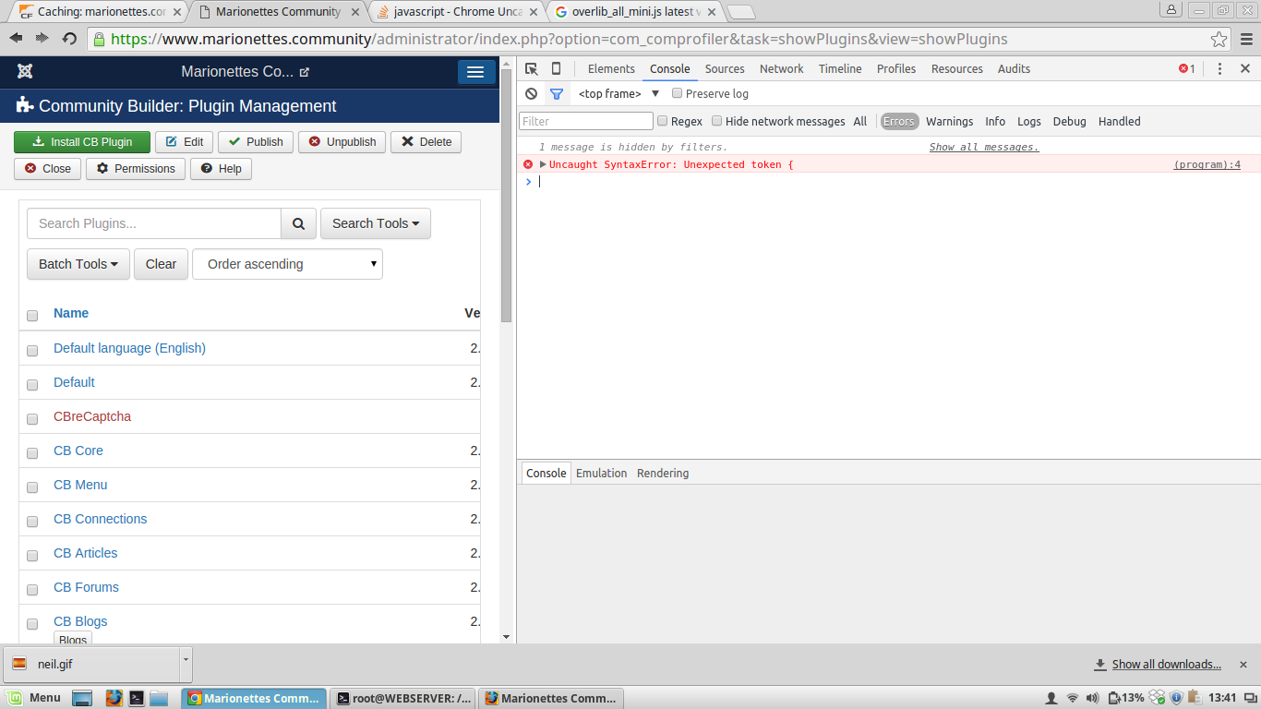The height and width of the screenshot is (709, 1261).
Task: Enable Preserve log checkbox
Action: pyautogui.click(x=677, y=93)
